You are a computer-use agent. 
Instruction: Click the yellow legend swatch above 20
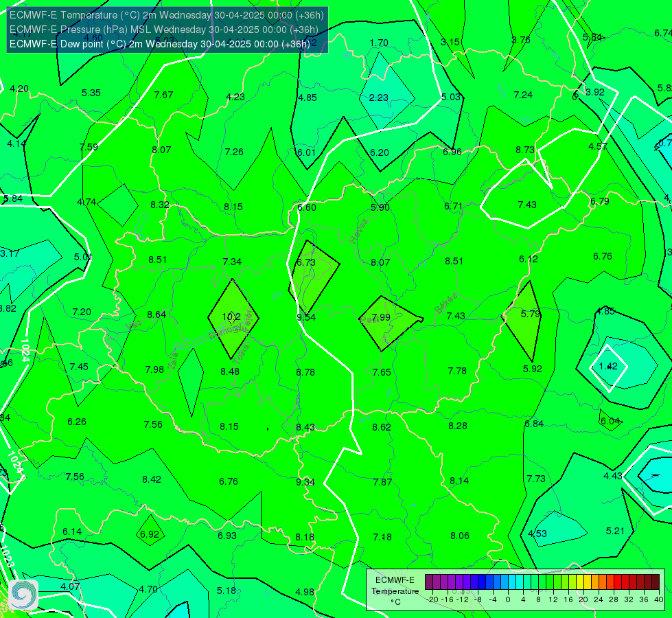(580, 582)
